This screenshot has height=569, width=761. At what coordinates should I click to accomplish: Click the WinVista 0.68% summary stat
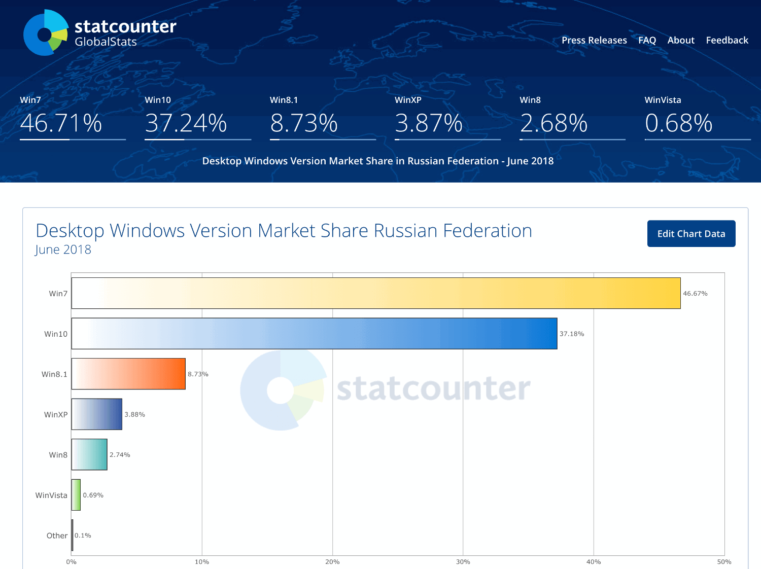[678, 122]
